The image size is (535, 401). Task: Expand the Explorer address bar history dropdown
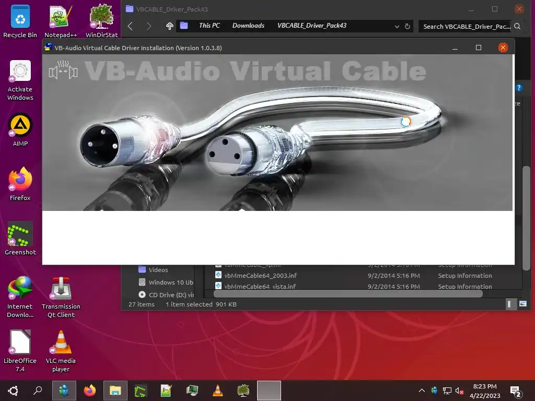coord(397,27)
